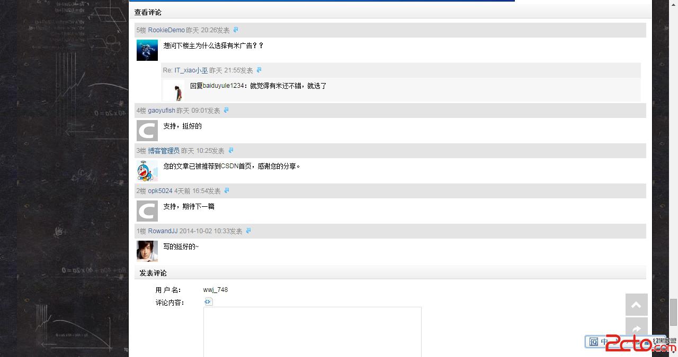Screen dimensions: 678x357
Task: Click comment text 支持，挺好的
Action: (182, 126)
